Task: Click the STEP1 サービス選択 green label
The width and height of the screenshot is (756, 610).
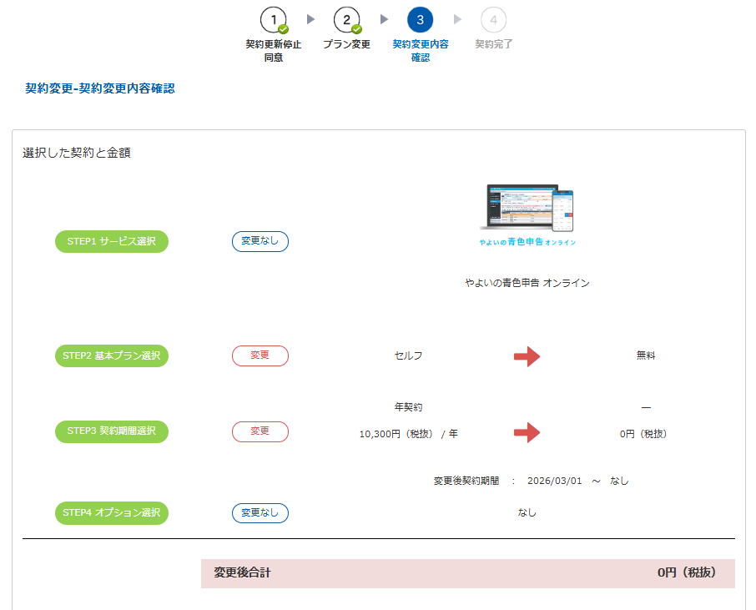Action: tap(112, 242)
